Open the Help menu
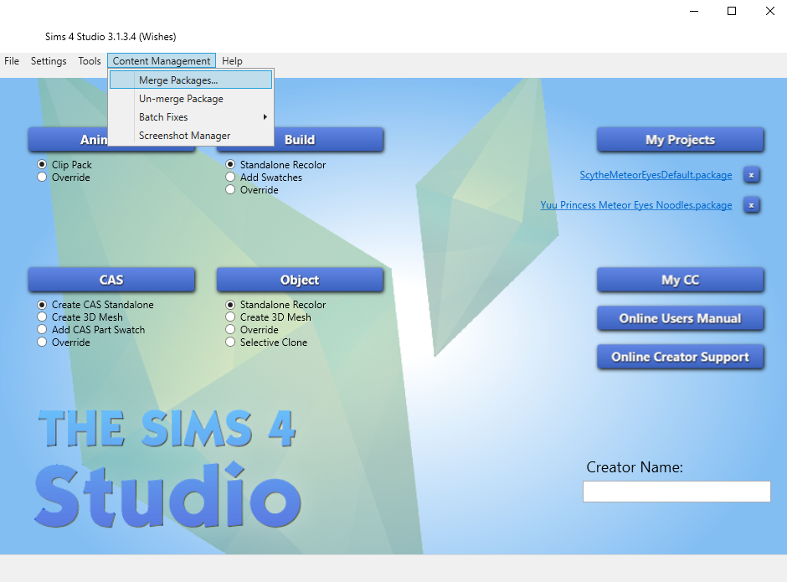 [232, 61]
